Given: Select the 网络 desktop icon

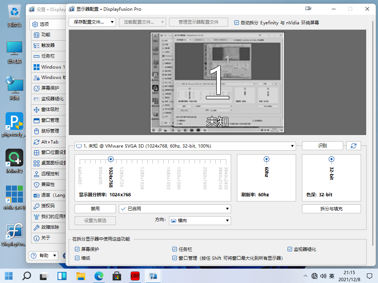Looking at the screenshot, I should pyautogui.click(x=14, y=89).
